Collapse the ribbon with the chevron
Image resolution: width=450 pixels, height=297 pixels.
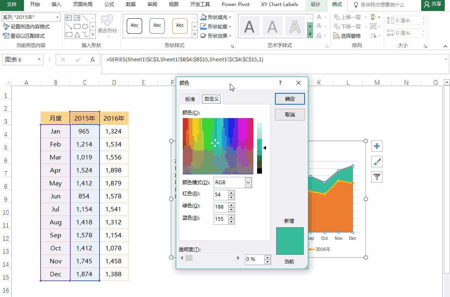click(445, 46)
